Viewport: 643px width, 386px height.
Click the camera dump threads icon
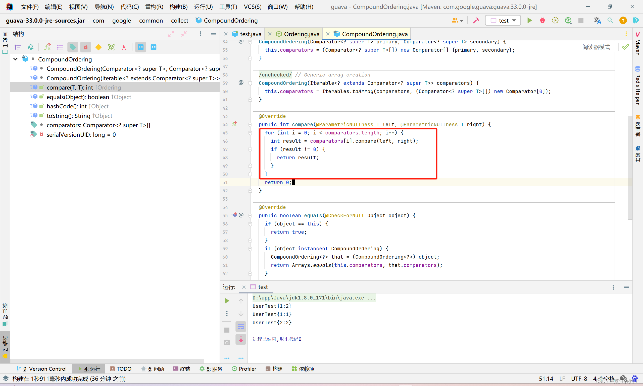click(227, 343)
